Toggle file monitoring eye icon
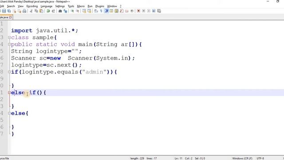 132,11
